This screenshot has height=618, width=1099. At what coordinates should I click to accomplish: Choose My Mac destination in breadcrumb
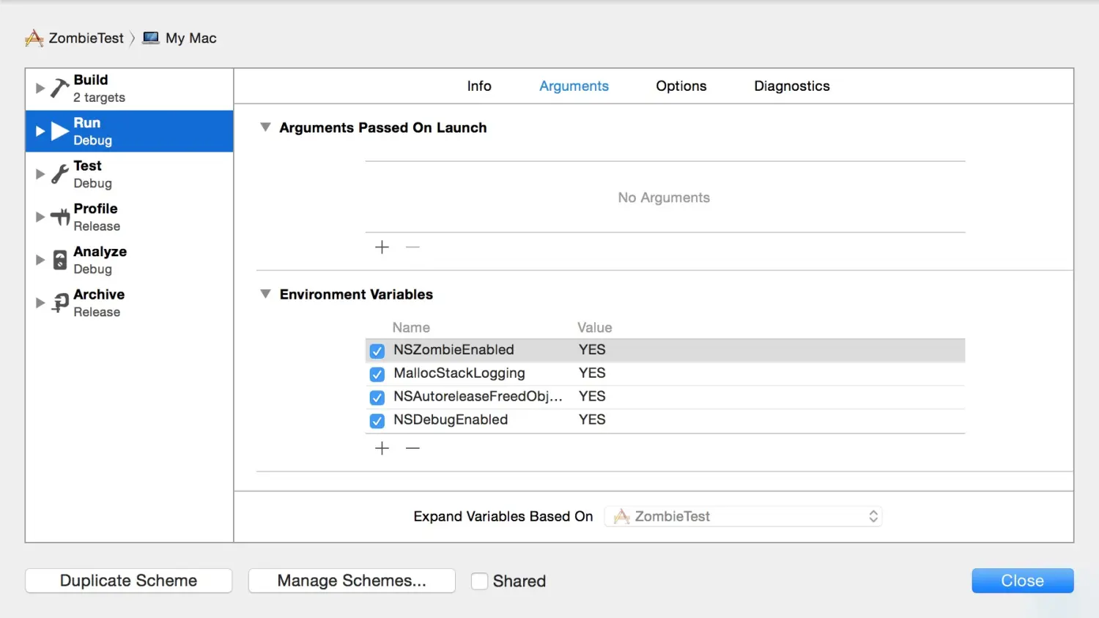pos(191,38)
